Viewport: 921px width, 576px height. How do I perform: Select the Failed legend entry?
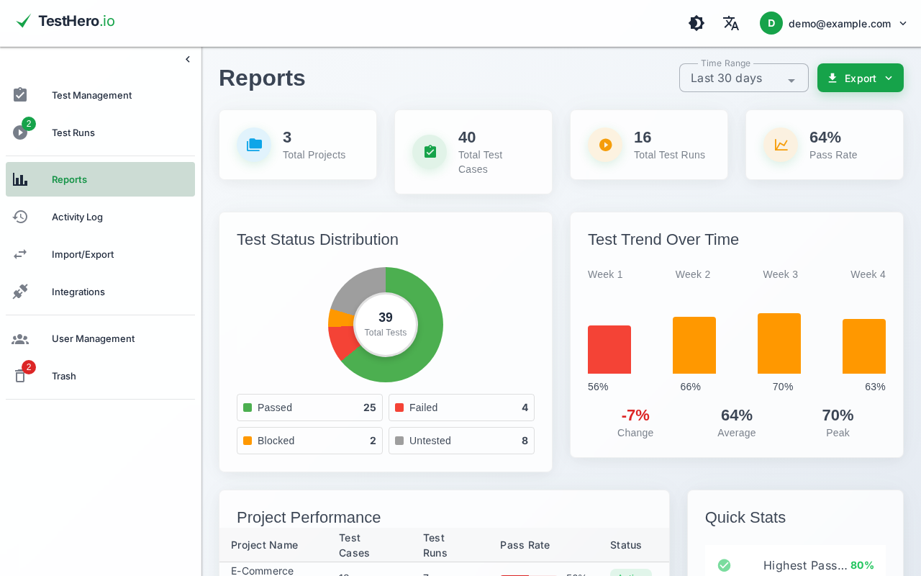(461, 408)
